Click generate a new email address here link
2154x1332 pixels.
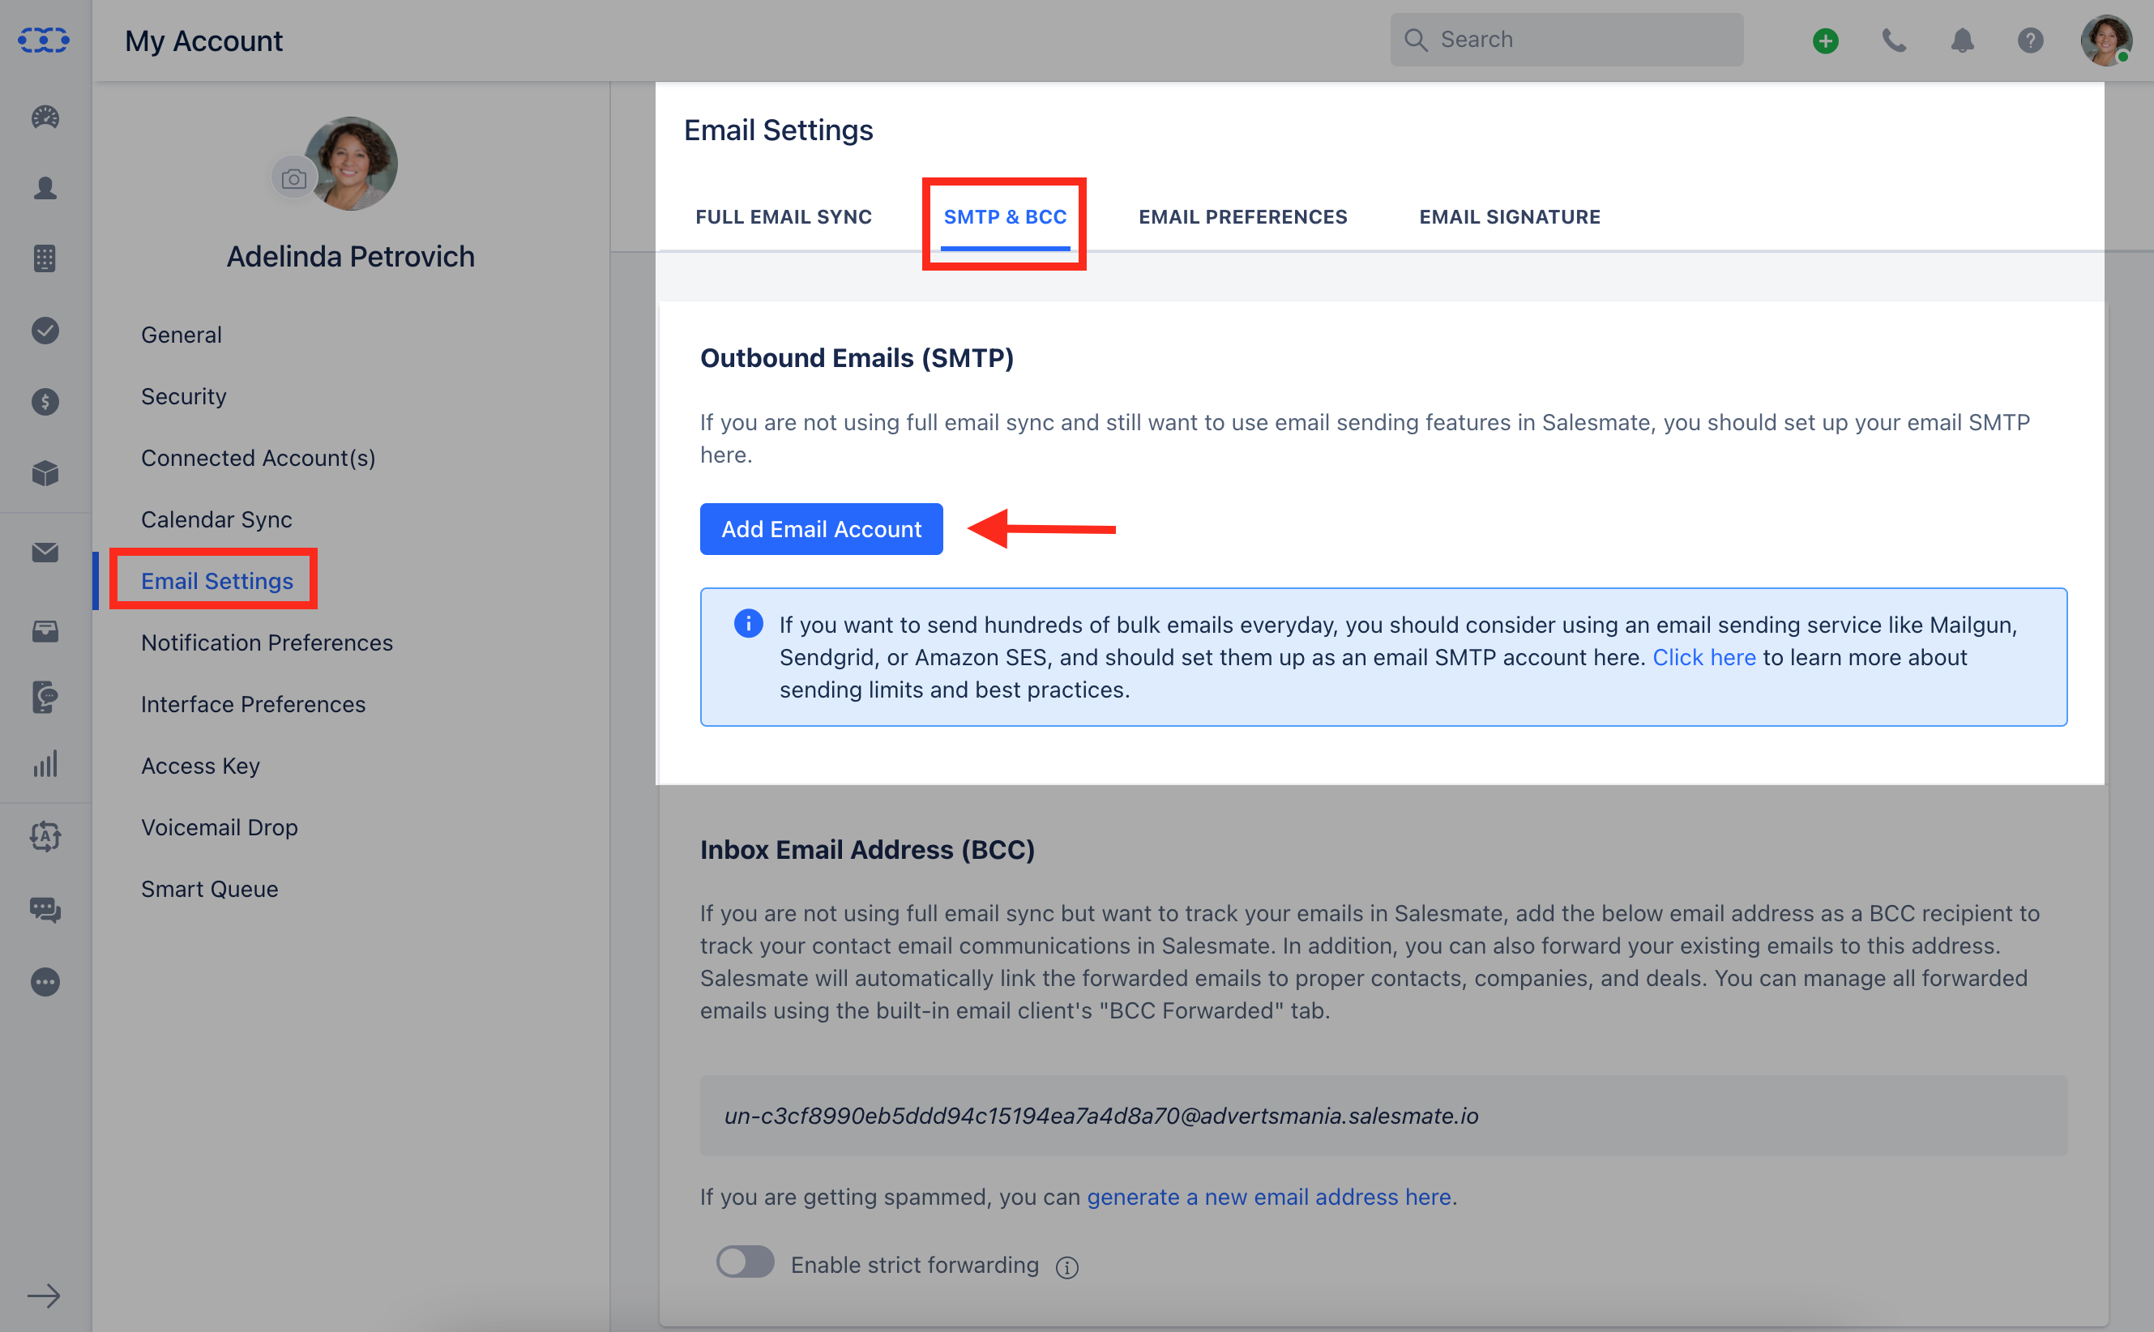click(1268, 1197)
